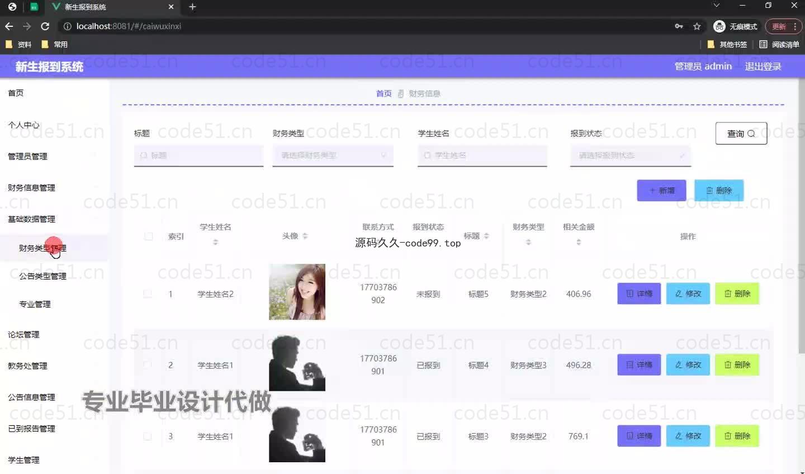Click 修改 for row 标题5
The image size is (805, 474).
688,293
